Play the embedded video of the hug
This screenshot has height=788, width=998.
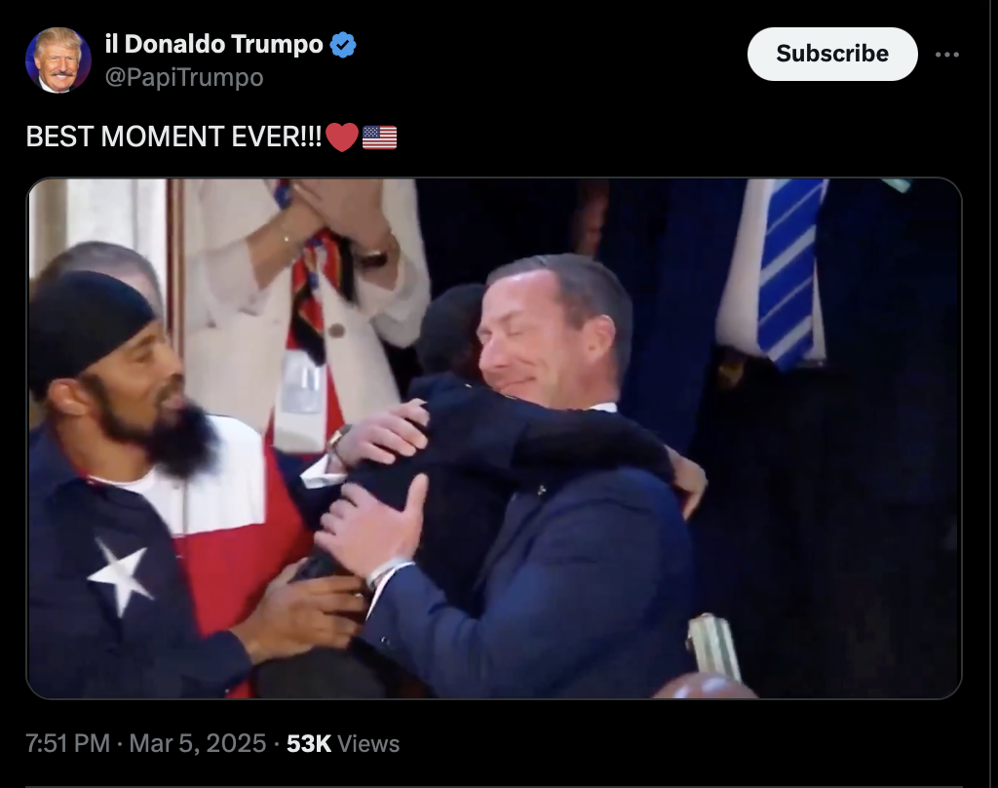click(494, 438)
